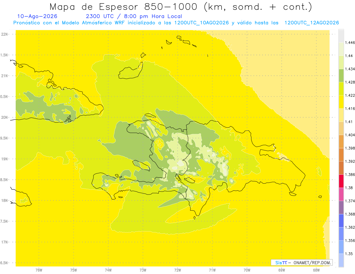This screenshot has width=355, height=274.
Task: Click the bright yellow swatch between 1.422 and 1.416
Action: pyautogui.click(x=341, y=102)
